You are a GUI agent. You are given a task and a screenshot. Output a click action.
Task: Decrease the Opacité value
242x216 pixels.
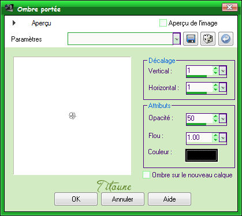pos(215,121)
